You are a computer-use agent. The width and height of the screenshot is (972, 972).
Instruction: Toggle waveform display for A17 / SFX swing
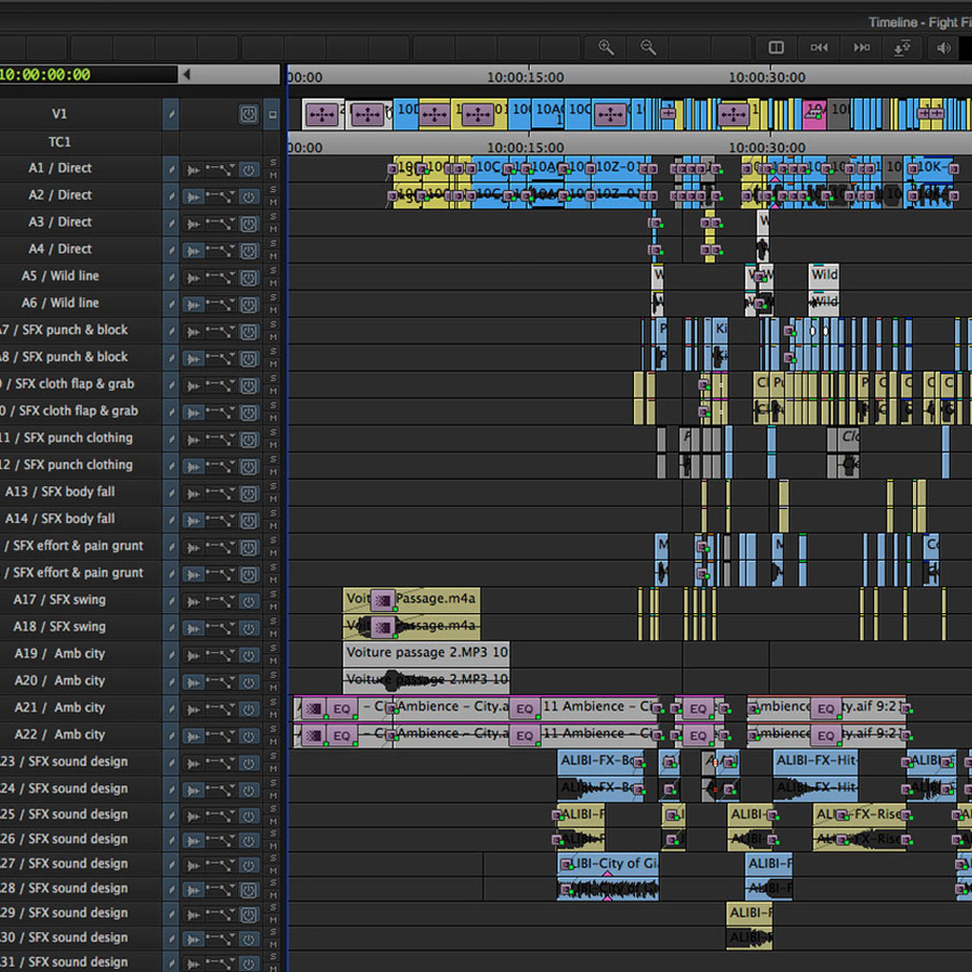pos(194,602)
